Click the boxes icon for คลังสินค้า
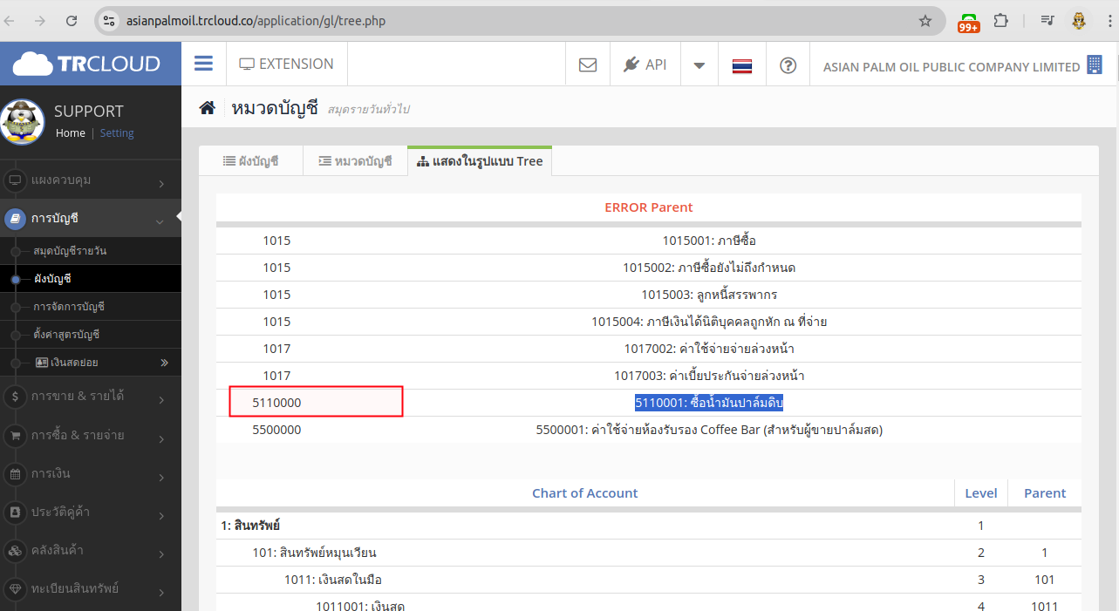 pyautogui.click(x=15, y=551)
